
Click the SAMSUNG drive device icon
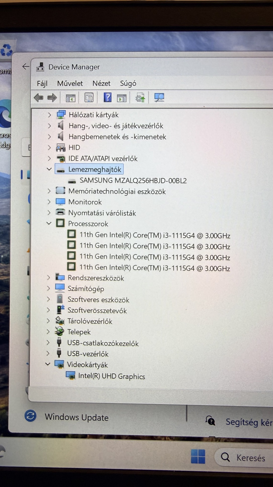pyautogui.click(x=72, y=181)
